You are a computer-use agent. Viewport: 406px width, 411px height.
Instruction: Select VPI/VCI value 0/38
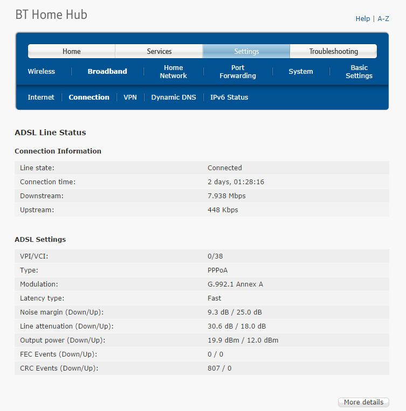[x=215, y=256]
